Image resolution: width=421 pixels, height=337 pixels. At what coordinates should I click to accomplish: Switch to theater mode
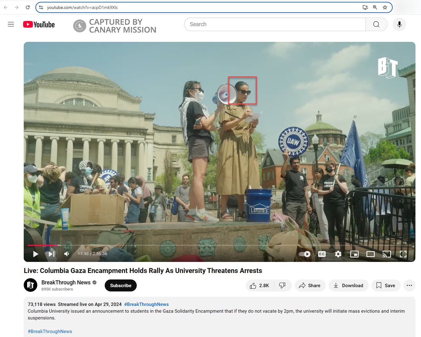click(x=370, y=254)
